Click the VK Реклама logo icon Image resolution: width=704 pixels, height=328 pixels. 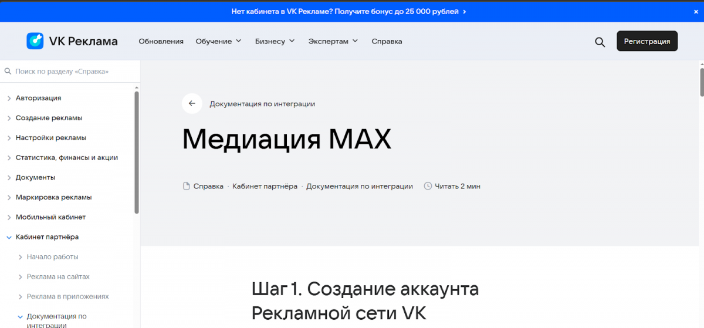click(35, 41)
